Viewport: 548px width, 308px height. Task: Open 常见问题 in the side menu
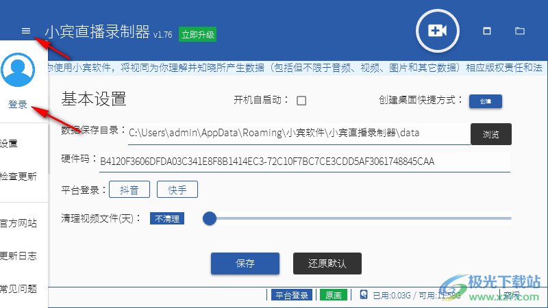click(18, 289)
